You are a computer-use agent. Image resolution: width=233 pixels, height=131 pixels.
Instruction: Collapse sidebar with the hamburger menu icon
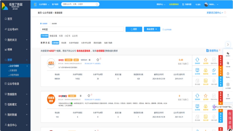tap(35, 4)
